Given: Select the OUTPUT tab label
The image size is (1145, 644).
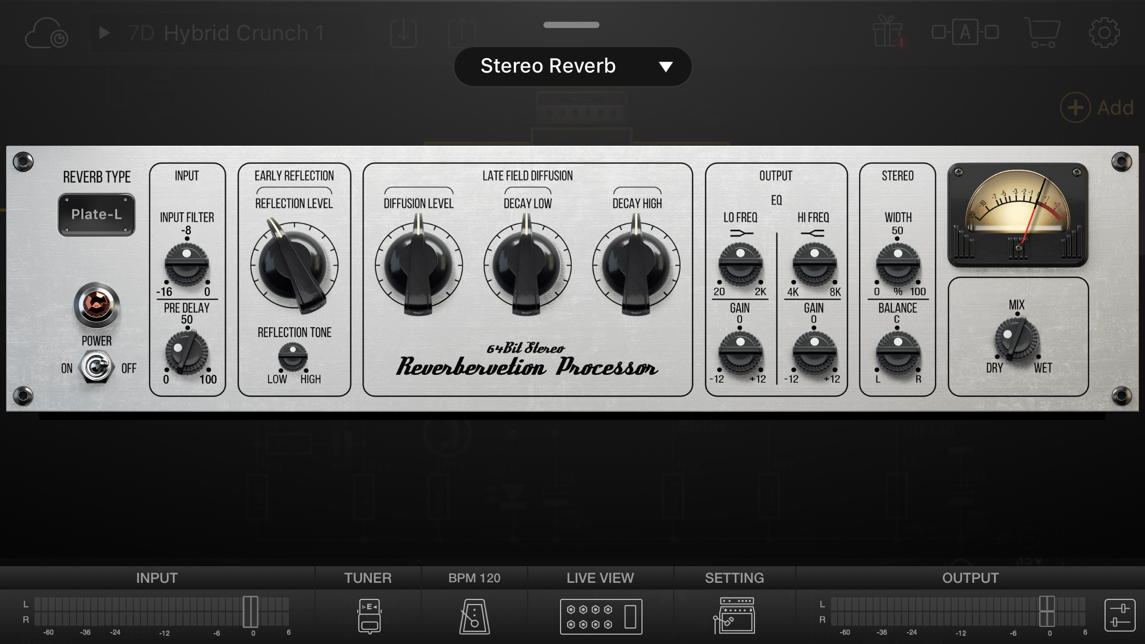Looking at the screenshot, I should click(x=970, y=578).
